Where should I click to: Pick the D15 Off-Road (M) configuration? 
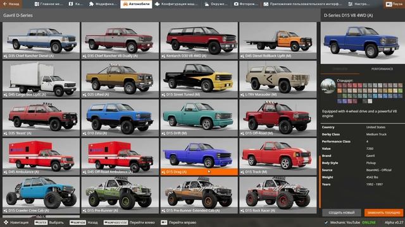pos(278,118)
